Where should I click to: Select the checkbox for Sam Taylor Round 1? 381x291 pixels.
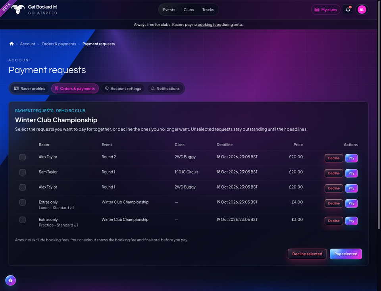click(x=22, y=172)
